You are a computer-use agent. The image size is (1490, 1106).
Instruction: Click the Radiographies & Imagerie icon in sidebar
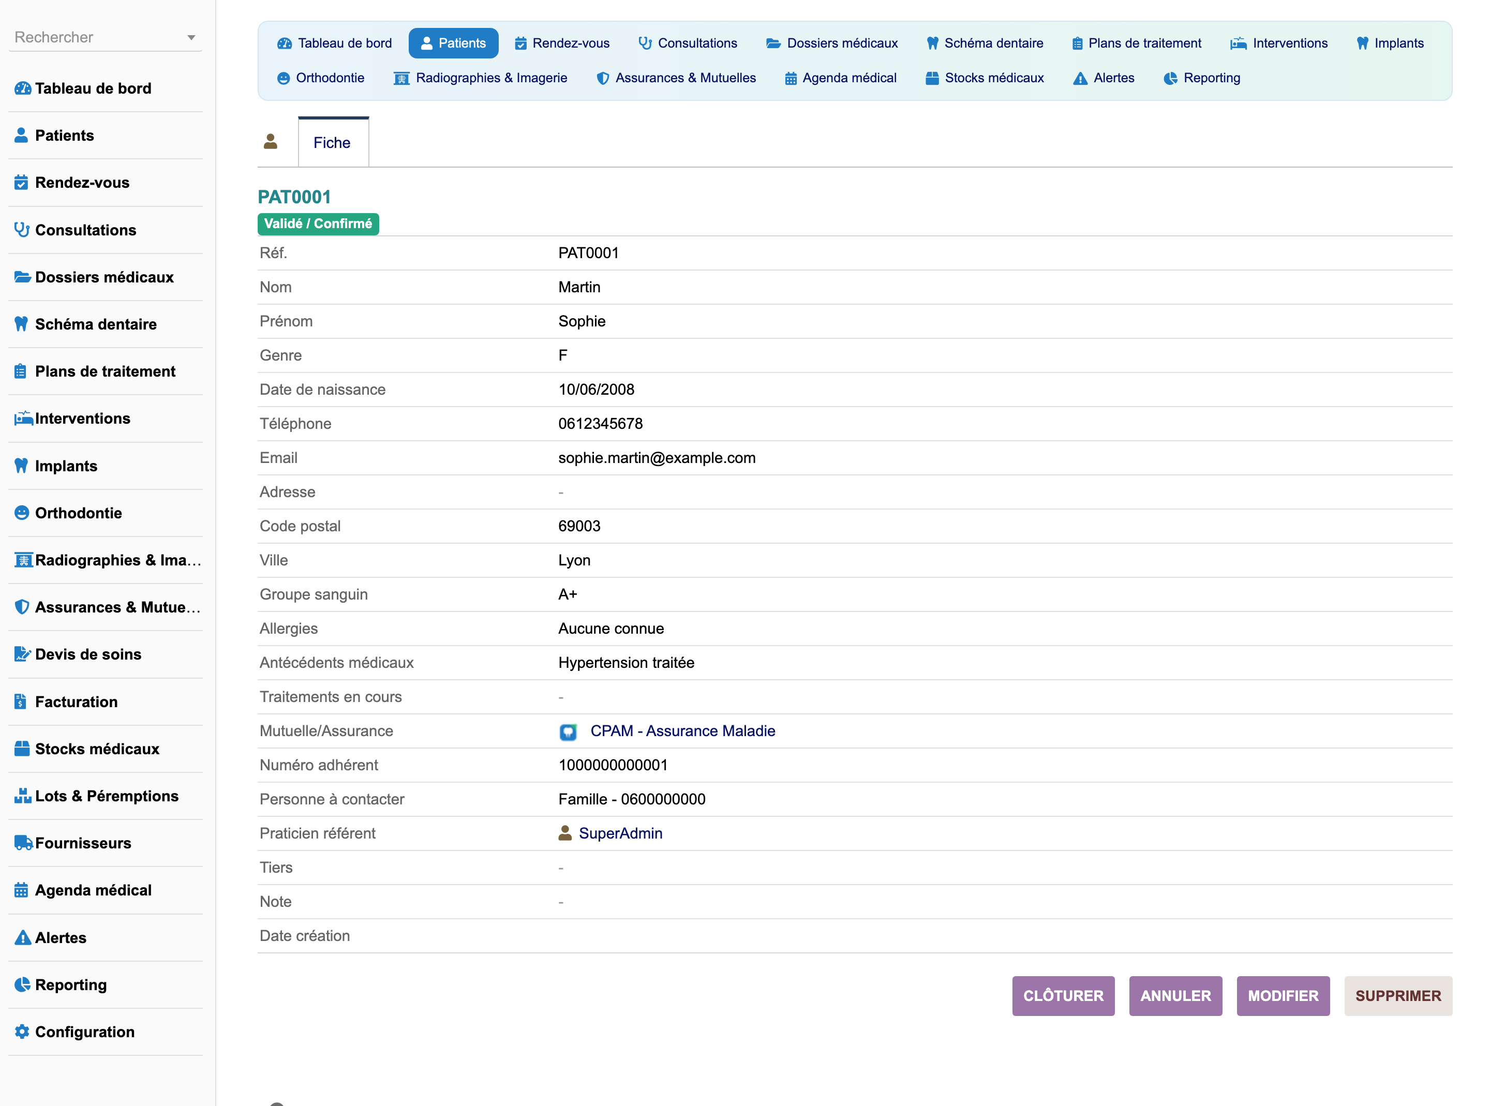23,560
